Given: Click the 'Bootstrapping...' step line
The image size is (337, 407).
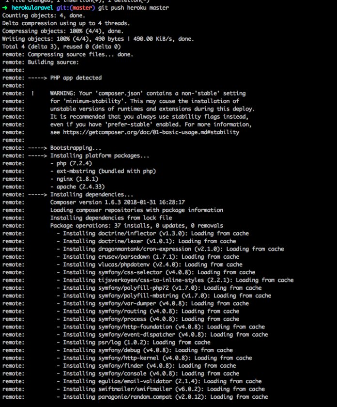Looking at the screenshot, I should 76,148.
